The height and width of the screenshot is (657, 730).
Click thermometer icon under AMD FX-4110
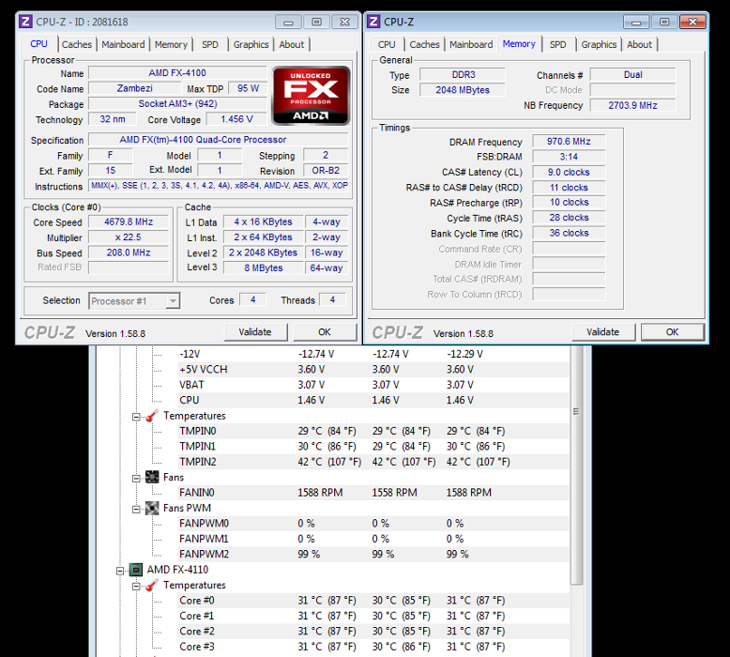pyautogui.click(x=151, y=586)
